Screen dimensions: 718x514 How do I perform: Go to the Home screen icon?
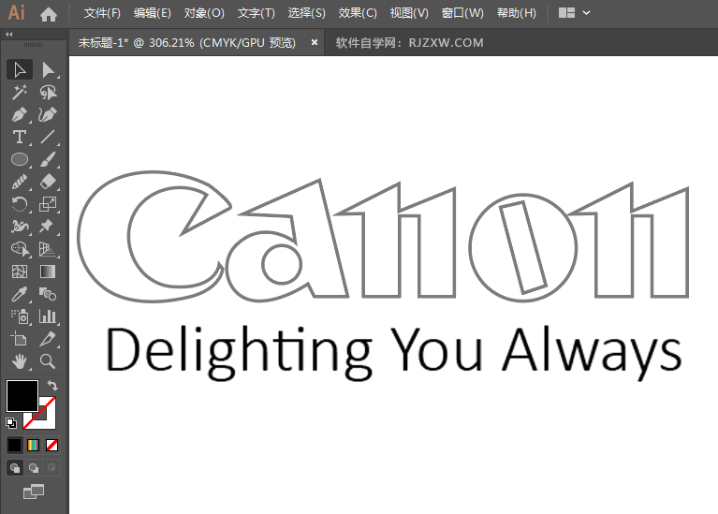48,14
